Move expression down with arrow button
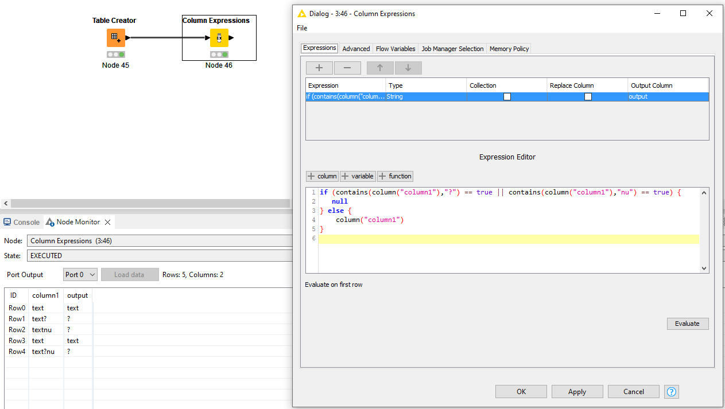The image size is (725, 409). (408, 68)
